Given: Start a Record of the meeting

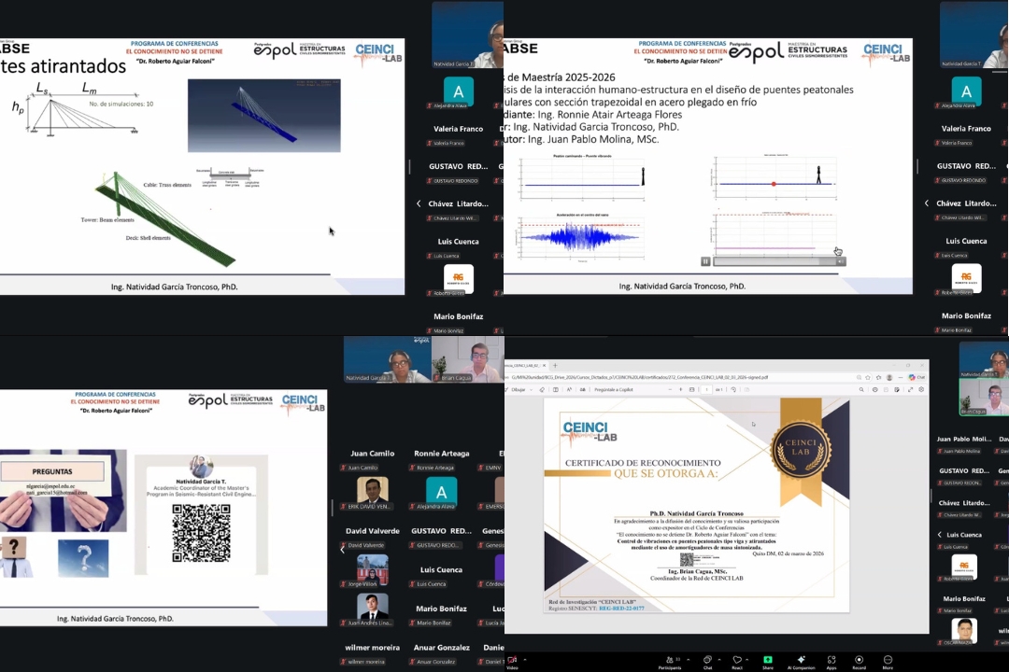Looking at the screenshot, I should pos(859,661).
